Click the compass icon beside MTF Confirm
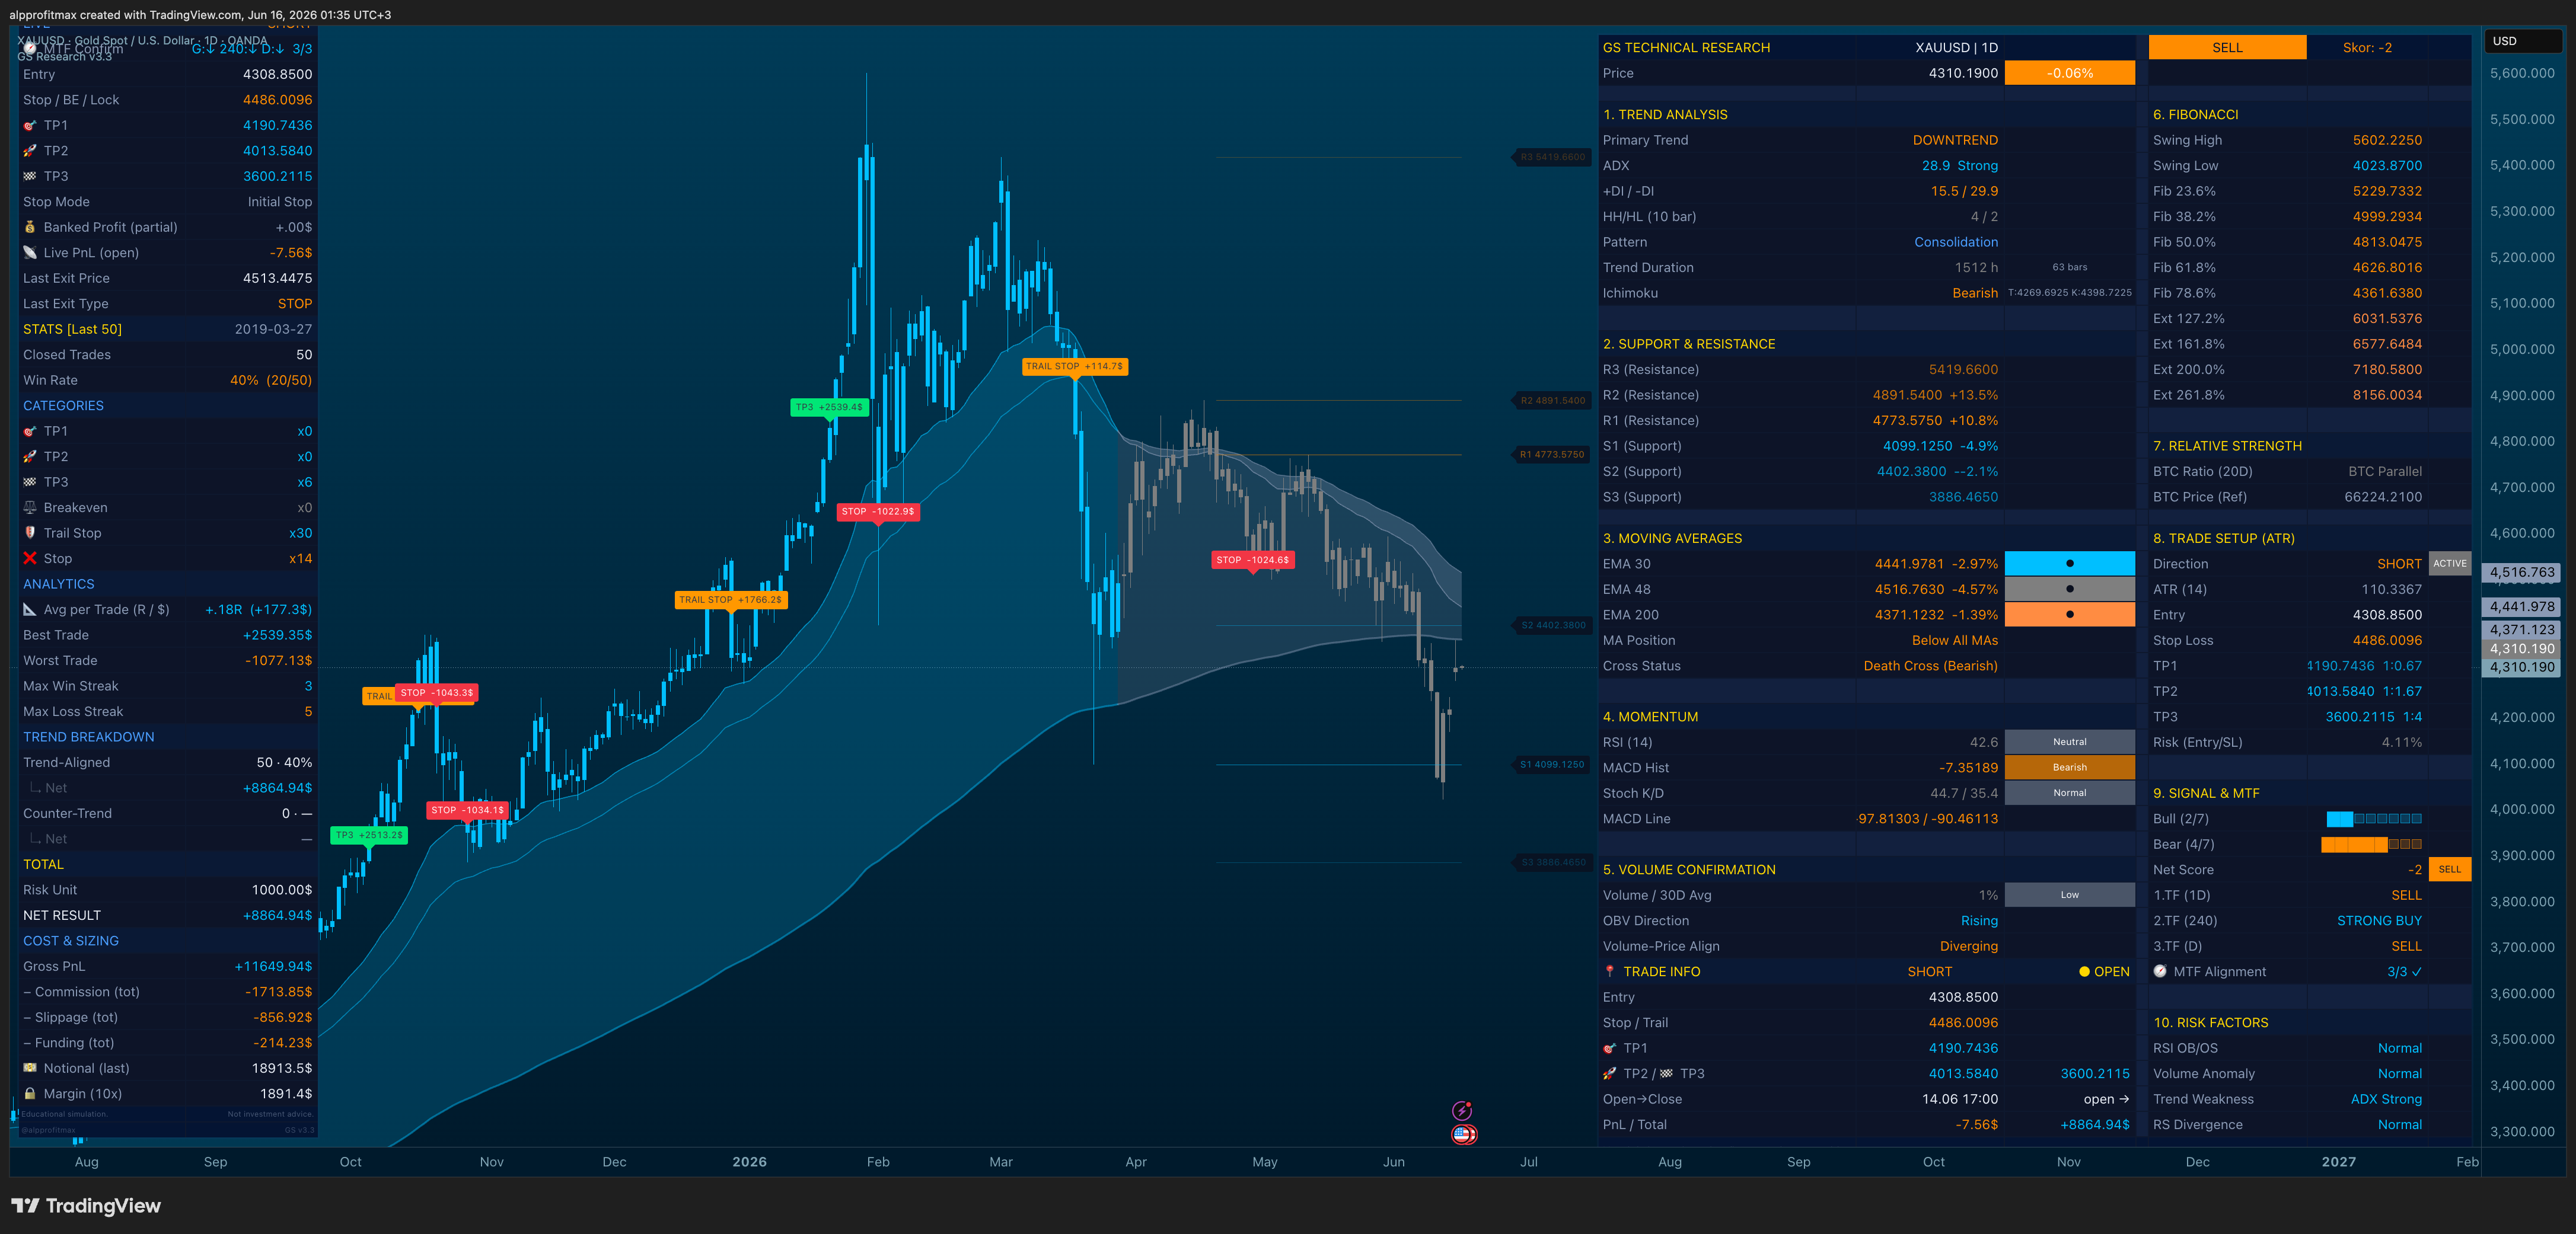 pos(30,49)
